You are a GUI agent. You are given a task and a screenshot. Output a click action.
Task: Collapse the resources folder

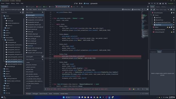pyautogui.click(x=3, y=76)
